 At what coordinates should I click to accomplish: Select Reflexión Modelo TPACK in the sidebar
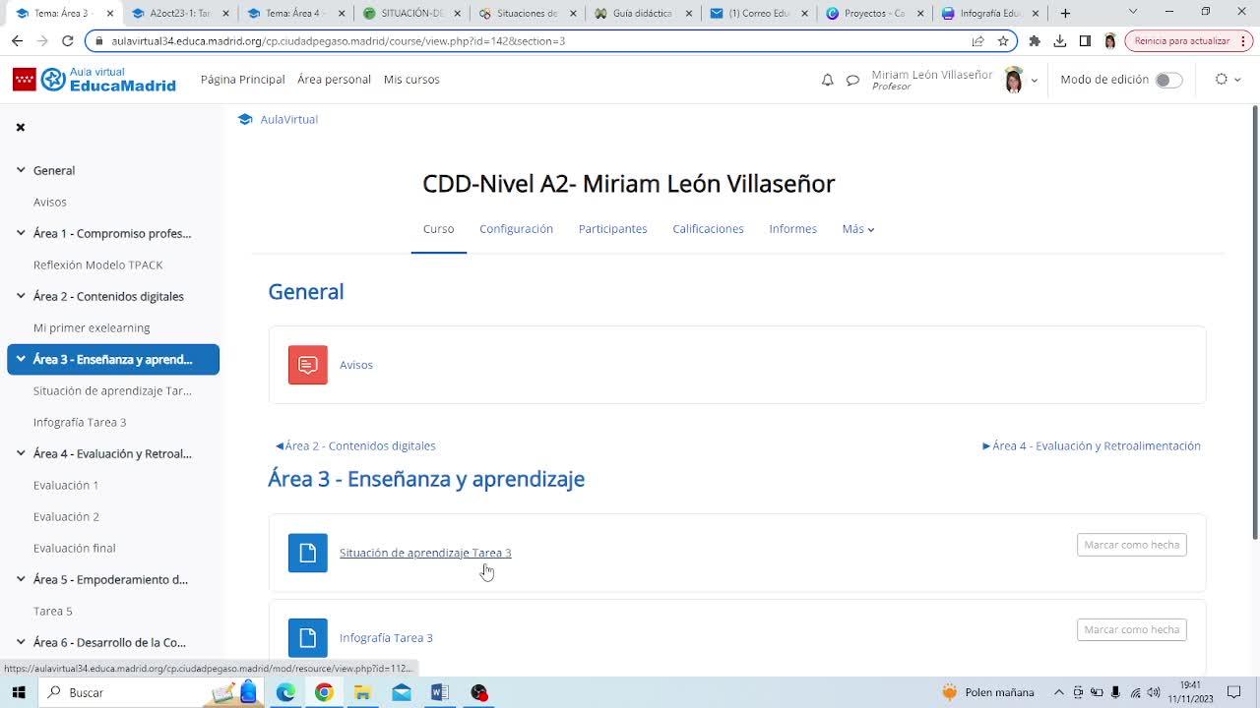(98, 265)
